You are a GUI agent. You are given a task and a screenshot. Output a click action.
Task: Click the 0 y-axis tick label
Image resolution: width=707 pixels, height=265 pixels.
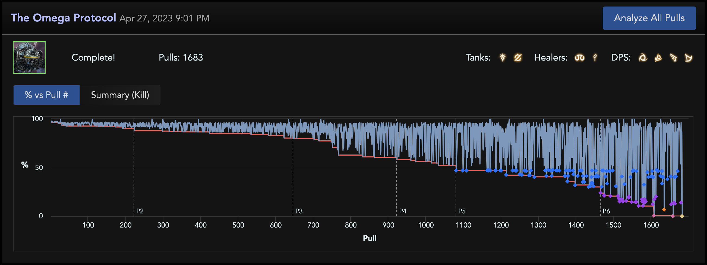tap(41, 216)
